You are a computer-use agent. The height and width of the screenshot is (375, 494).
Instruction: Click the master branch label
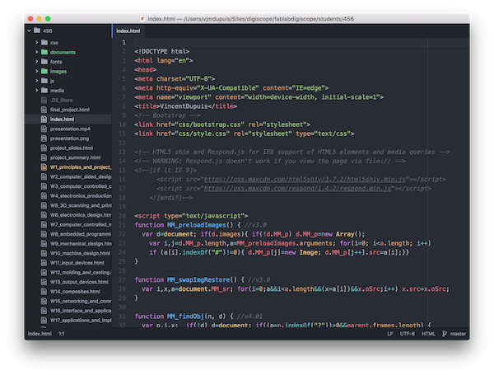pyautogui.click(x=458, y=334)
